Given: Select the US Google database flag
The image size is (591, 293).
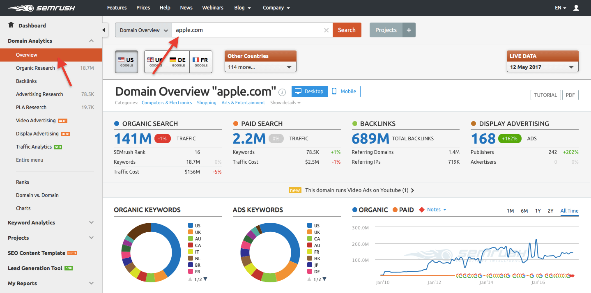Looking at the screenshot, I should click(x=126, y=61).
